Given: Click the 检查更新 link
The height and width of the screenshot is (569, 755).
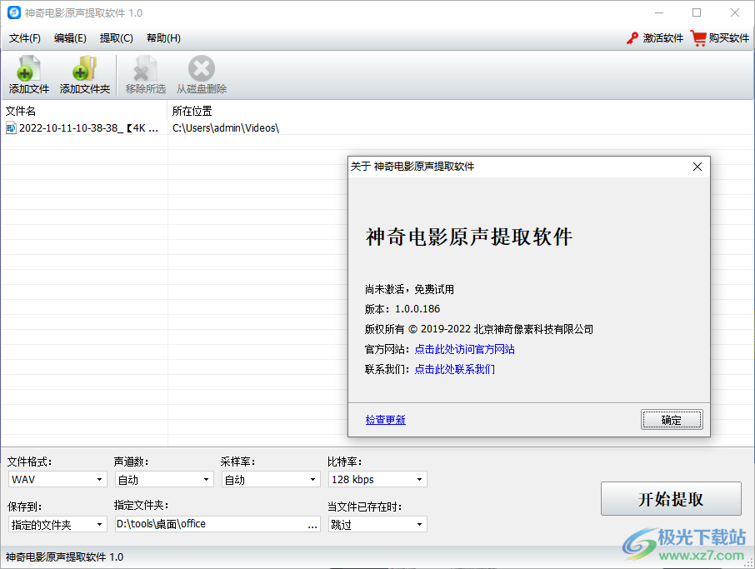Looking at the screenshot, I should [385, 420].
